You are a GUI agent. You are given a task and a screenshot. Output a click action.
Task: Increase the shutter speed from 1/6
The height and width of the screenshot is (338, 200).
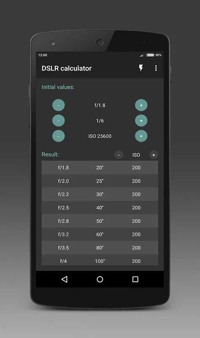tap(141, 121)
